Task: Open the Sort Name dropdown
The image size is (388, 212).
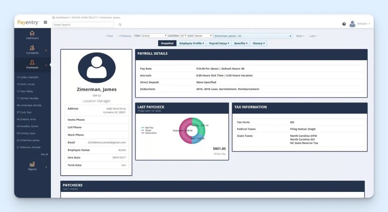Action: (x=203, y=36)
